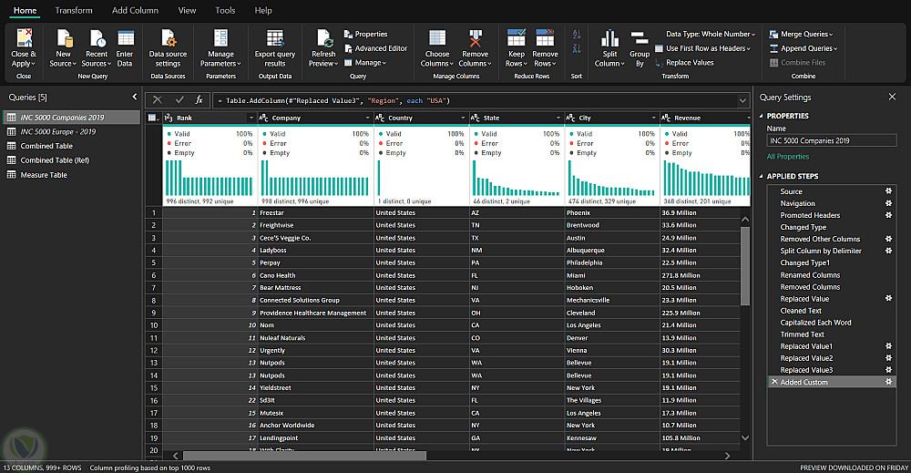Delete the Added Custom step

(774, 383)
